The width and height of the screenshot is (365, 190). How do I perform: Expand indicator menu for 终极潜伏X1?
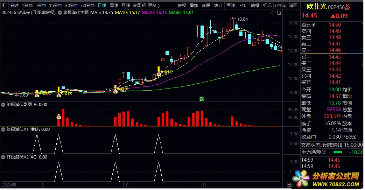point(3,129)
